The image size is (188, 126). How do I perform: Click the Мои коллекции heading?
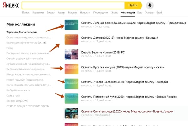(x=21, y=24)
